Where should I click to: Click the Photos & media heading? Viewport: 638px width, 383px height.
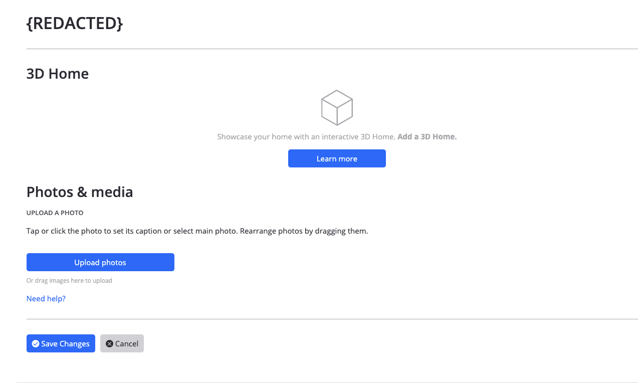pyautogui.click(x=80, y=192)
